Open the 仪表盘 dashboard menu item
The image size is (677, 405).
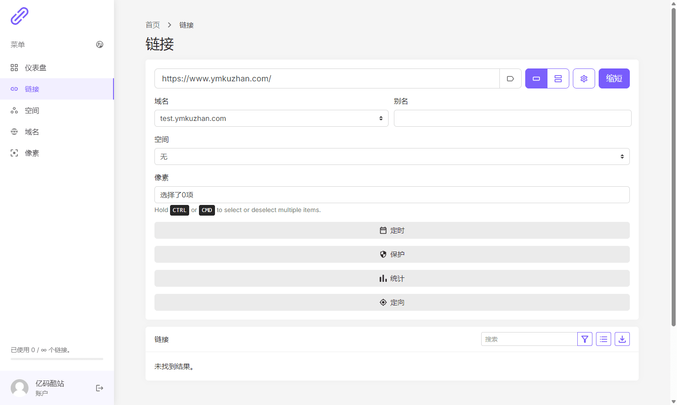pos(57,68)
